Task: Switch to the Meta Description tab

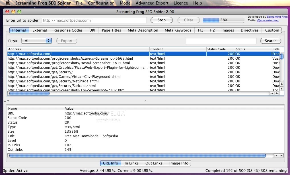Action: click(143, 30)
